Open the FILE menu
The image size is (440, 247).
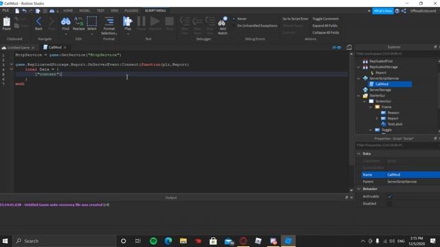click(x=5, y=11)
